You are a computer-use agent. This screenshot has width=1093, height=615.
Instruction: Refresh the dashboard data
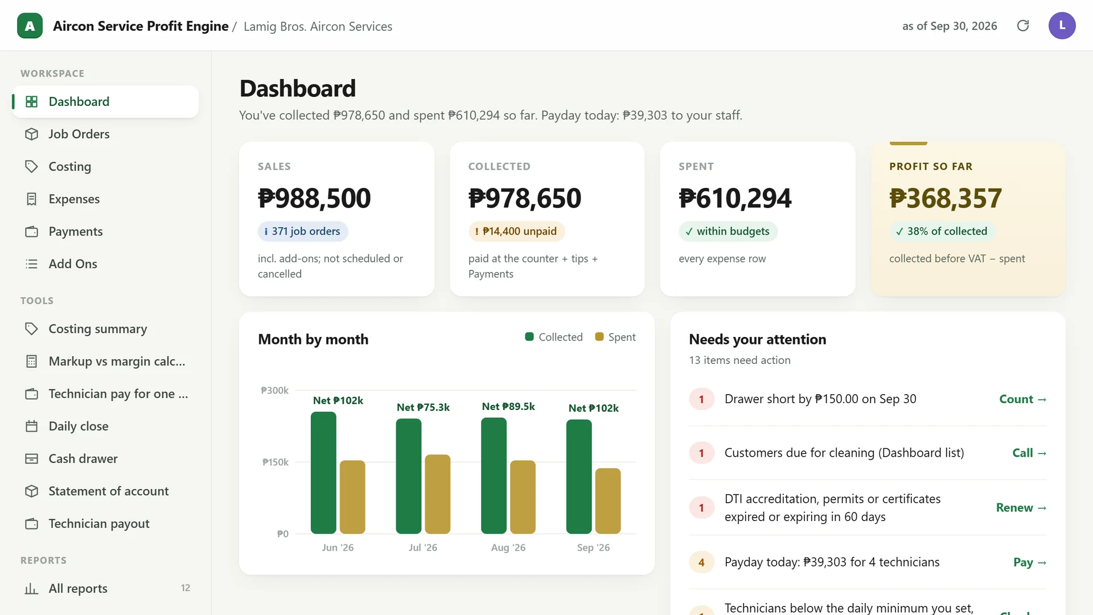coord(1023,26)
